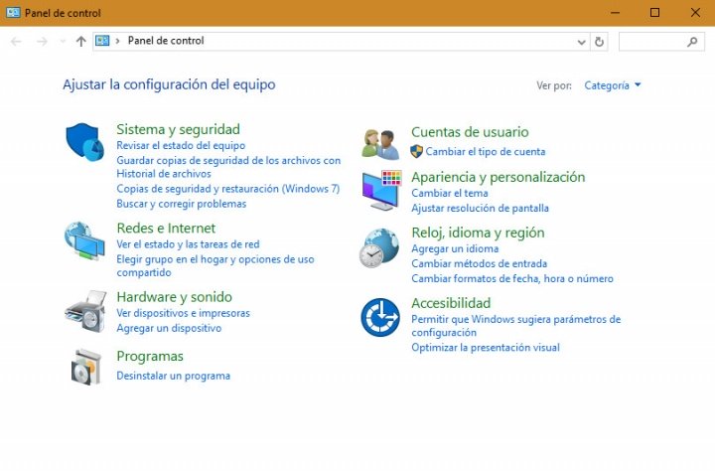Click Desinstalar un programa
This screenshot has height=471, width=715.
tap(173, 376)
